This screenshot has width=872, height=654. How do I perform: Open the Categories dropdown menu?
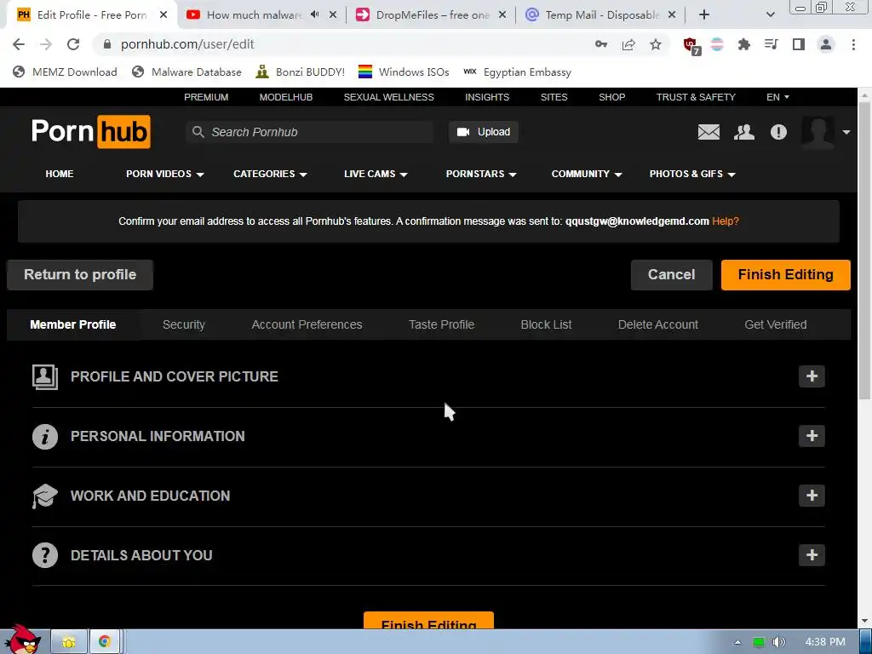pos(270,174)
